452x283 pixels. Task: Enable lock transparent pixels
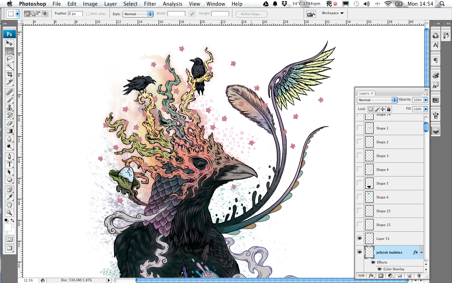370,109
